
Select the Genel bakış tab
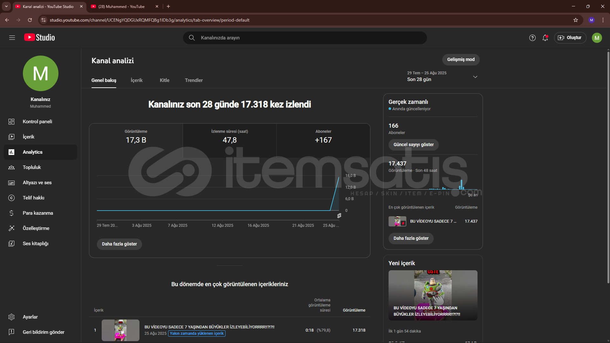pos(104,80)
